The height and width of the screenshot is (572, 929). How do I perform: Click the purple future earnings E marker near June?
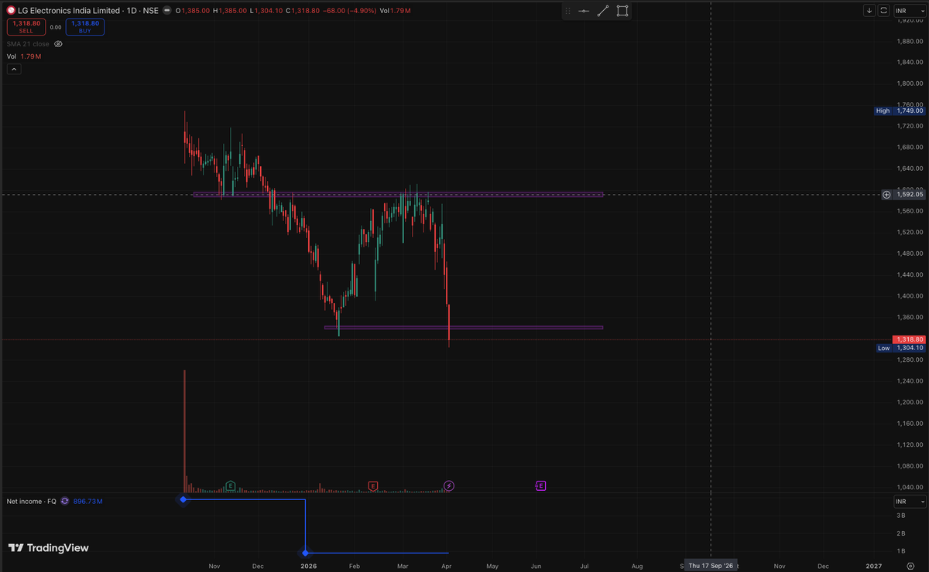tap(540, 485)
